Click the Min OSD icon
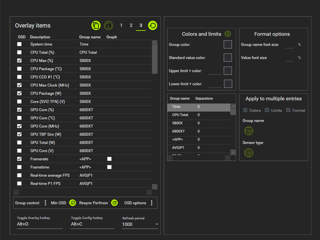This screenshot has width=320, height=240. 73,203
